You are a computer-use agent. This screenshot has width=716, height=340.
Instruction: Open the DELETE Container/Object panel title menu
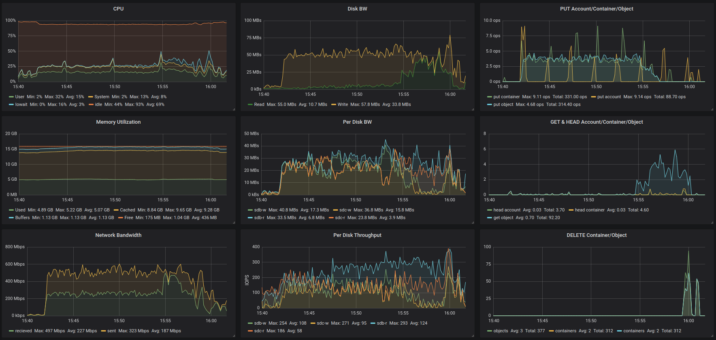tap(597, 235)
